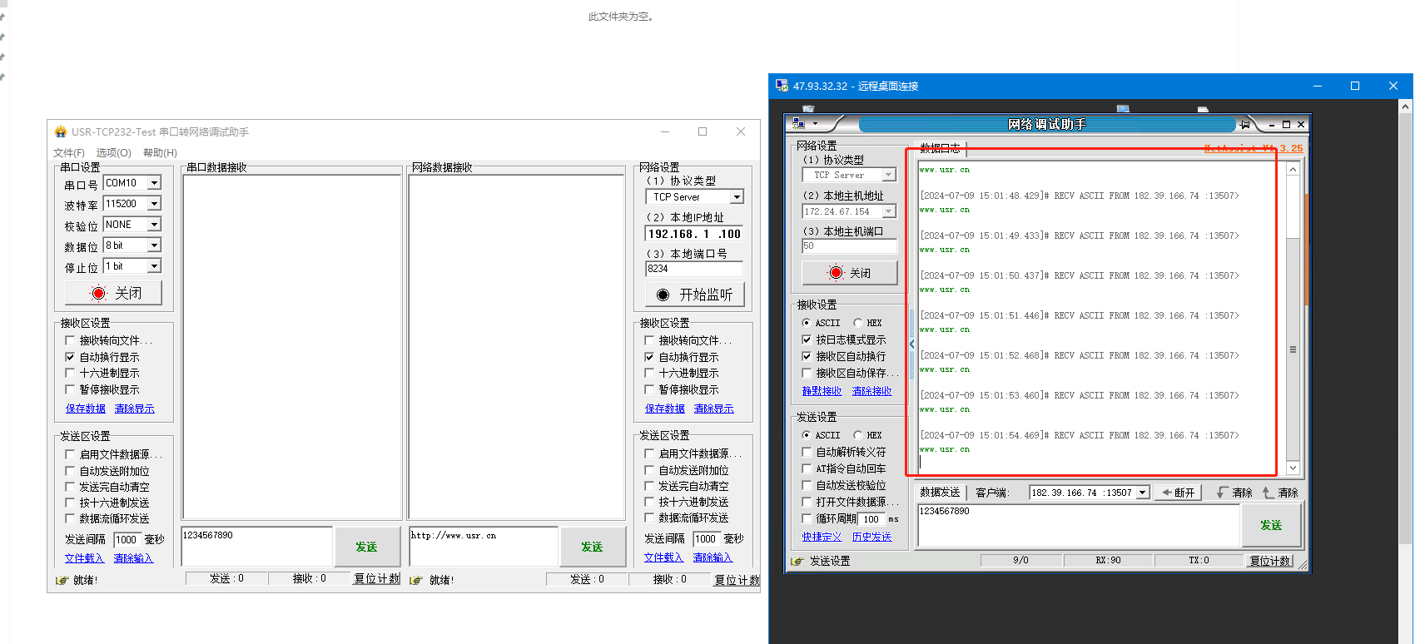The width and height of the screenshot is (1420, 644).
Task: Open the 客户端 182.39.166.74 dropdown
Action: 1143,493
